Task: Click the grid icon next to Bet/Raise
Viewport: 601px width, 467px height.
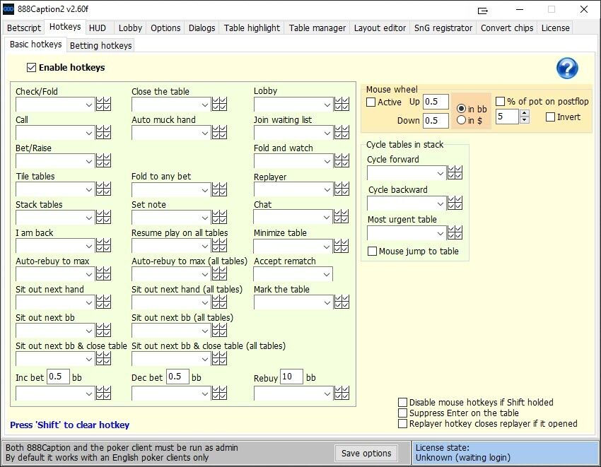Action: [x=103, y=160]
